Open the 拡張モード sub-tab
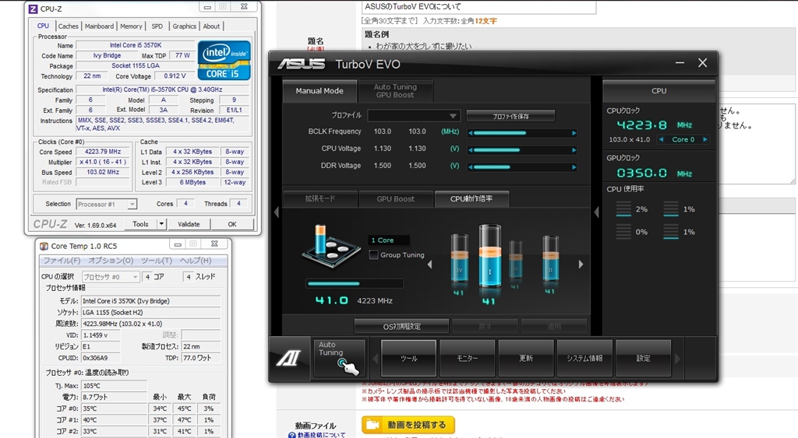The width and height of the screenshot is (798, 438). (320, 198)
